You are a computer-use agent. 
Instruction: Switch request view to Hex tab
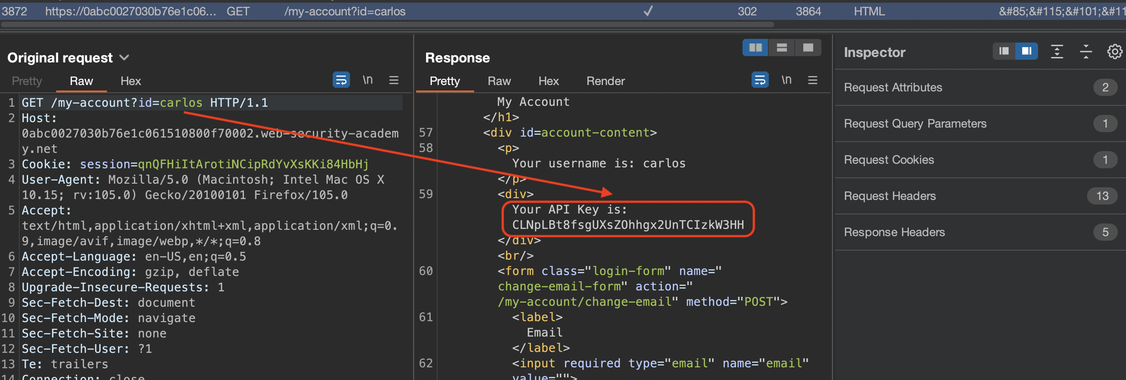pos(131,81)
